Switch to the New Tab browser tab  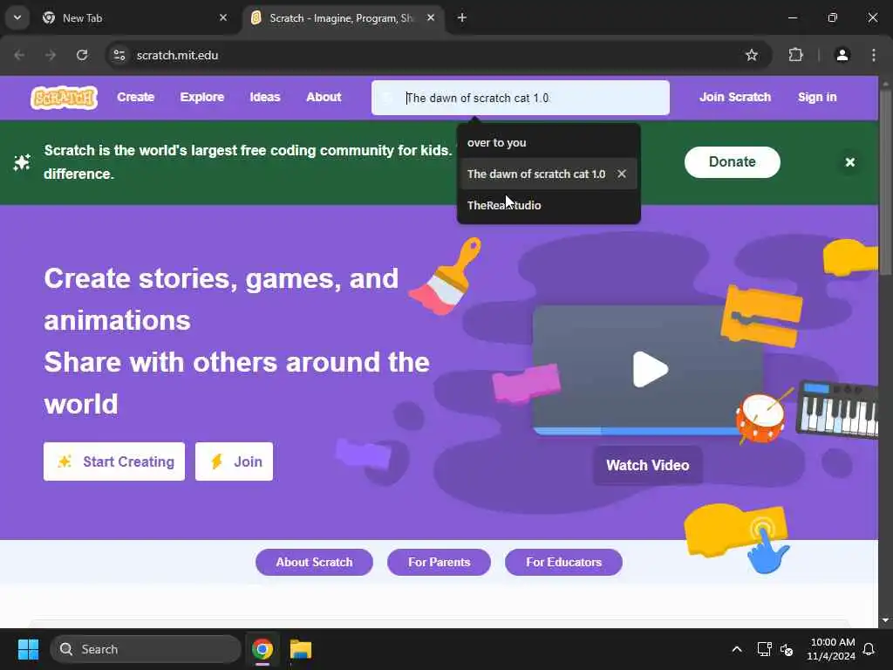[x=134, y=18]
